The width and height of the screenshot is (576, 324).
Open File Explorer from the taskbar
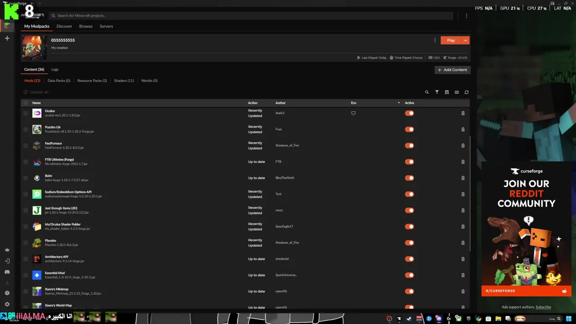[498, 319]
